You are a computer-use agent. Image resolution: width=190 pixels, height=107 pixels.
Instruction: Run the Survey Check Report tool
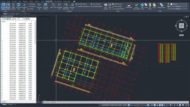click(x=137, y=6)
